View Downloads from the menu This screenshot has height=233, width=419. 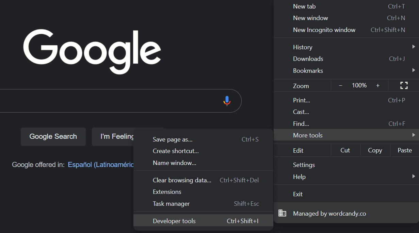click(x=308, y=59)
